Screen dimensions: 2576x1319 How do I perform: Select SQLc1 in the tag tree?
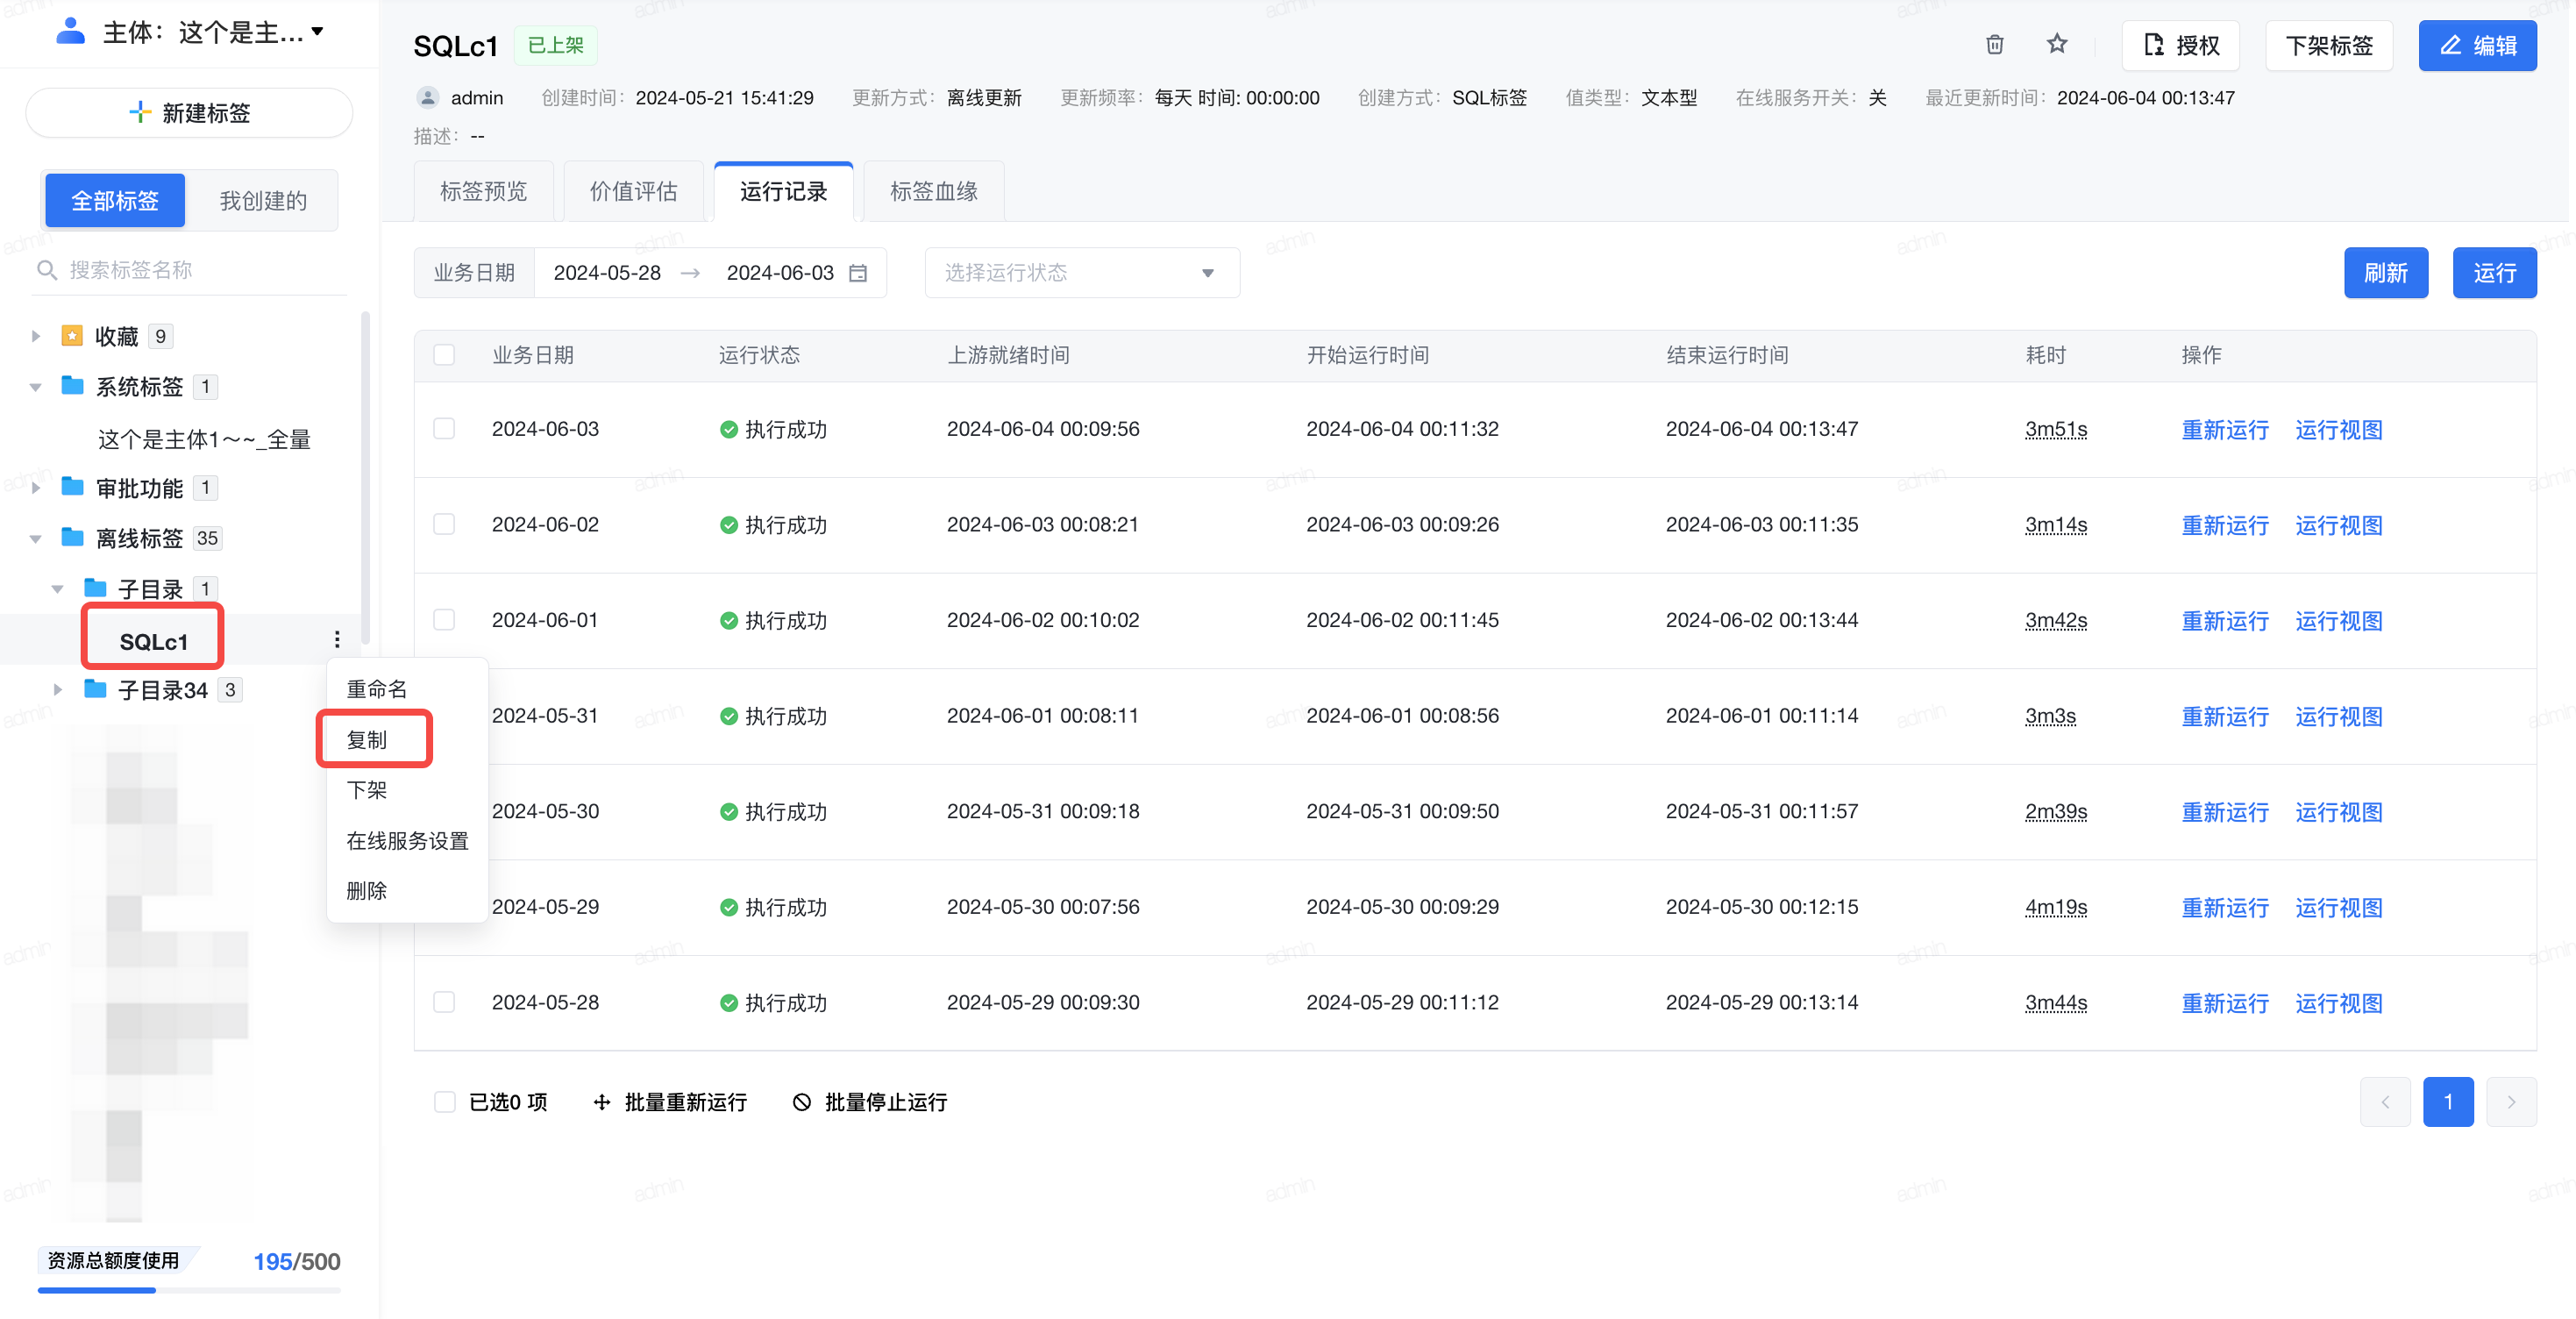153,641
